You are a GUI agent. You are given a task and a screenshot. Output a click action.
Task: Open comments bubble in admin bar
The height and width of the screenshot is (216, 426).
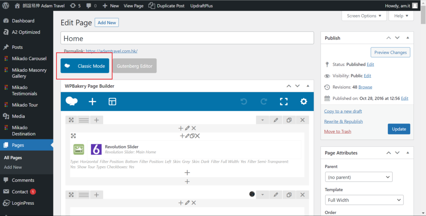coord(91,6)
